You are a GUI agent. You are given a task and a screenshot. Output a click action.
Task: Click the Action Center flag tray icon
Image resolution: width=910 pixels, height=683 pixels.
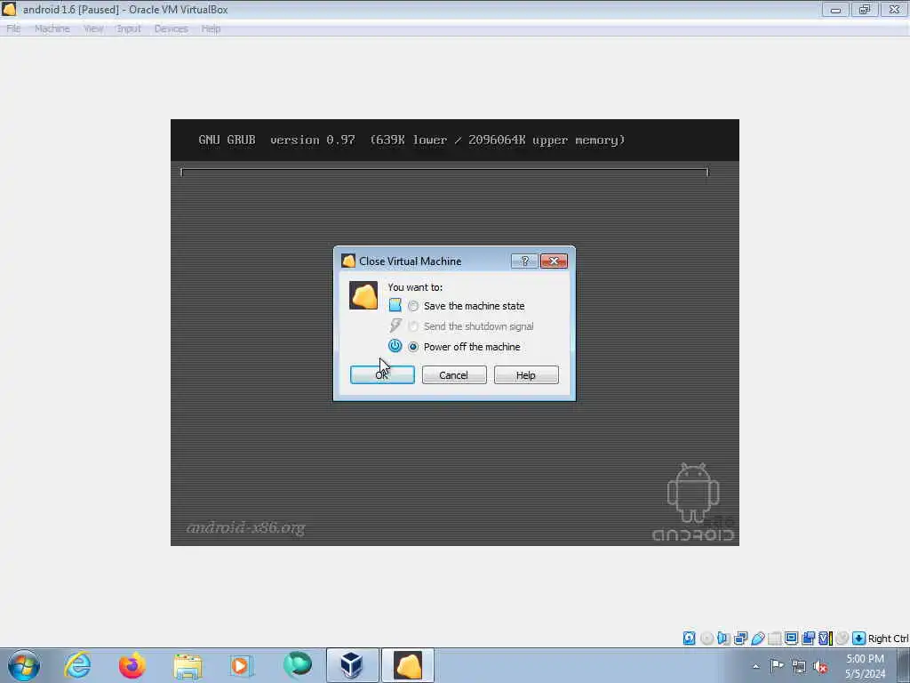(x=777, y=665)
